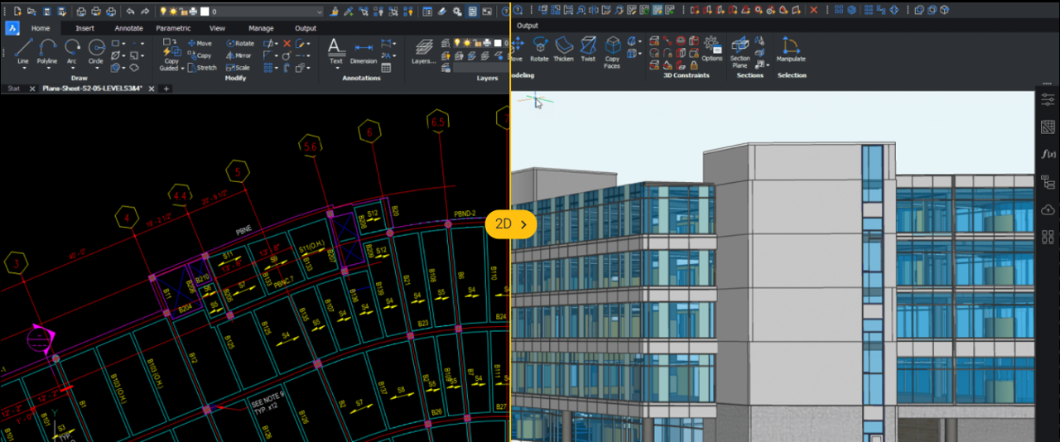
Task: Select the Twist tool
Action: pyautogui.click(x=588, y=49)
